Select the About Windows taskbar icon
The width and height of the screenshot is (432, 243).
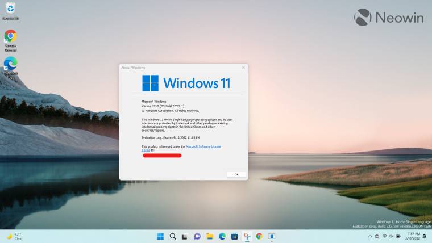(272, 236)
